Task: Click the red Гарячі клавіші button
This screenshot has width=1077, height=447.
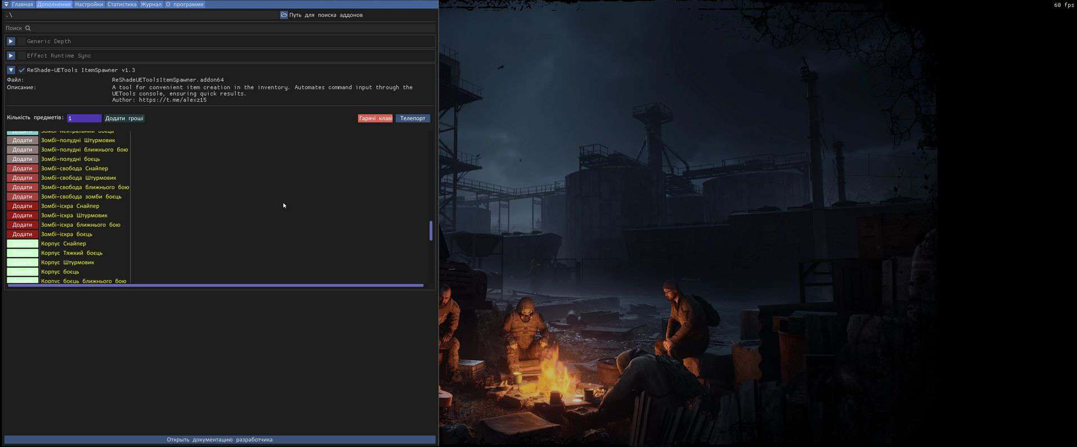Action: point(375,119)
